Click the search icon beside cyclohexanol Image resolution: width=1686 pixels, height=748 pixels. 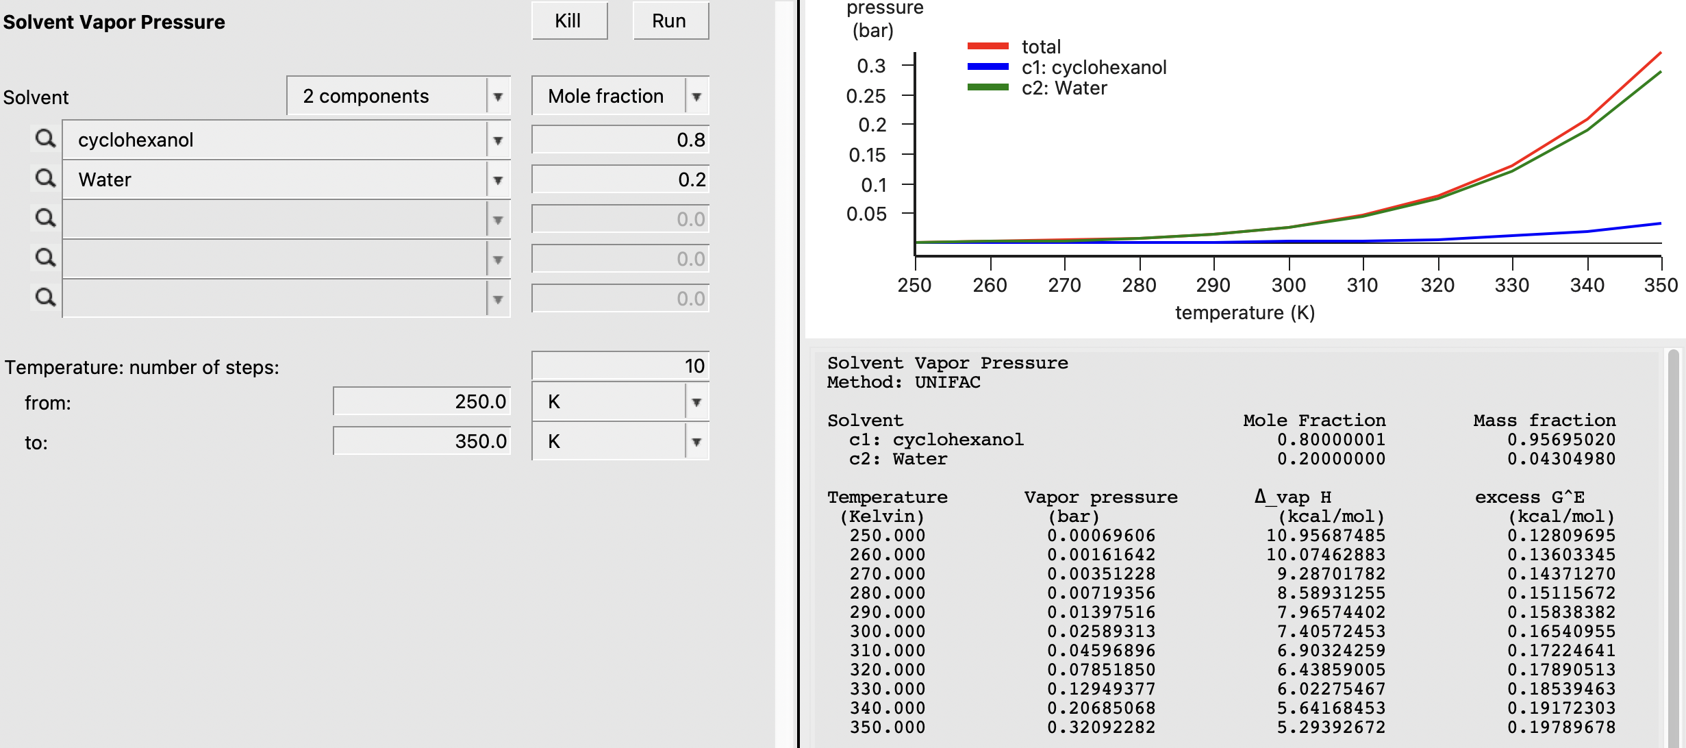45,139
